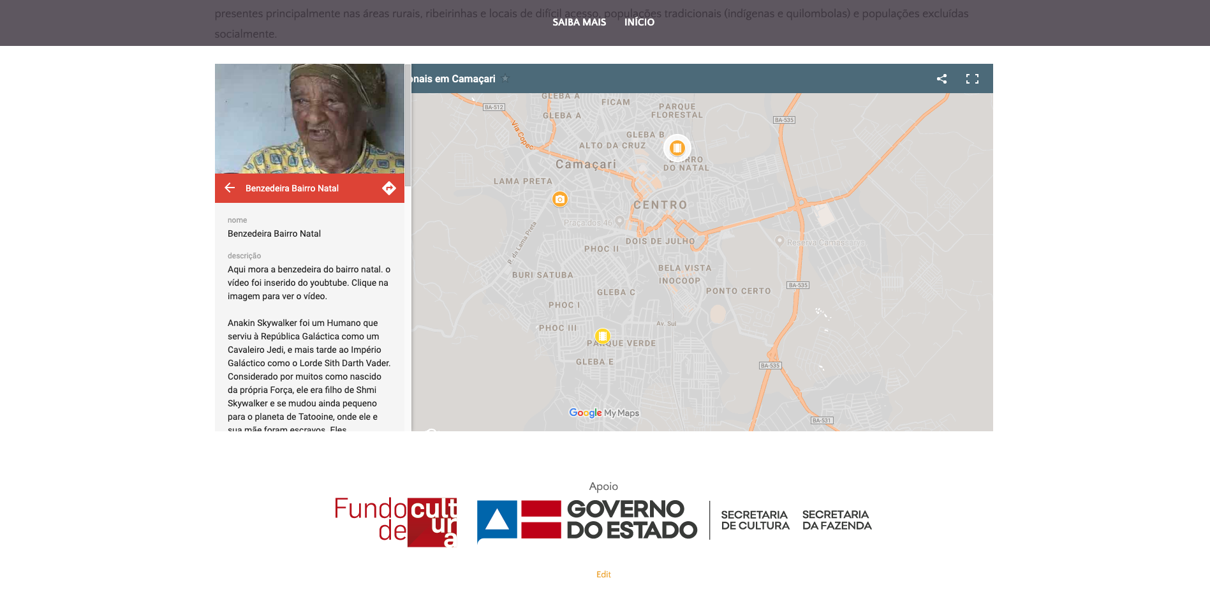The height and width of the screenshot is (615, 1210).
Task: Click the orange Edit link
Action: coord(603,574)
